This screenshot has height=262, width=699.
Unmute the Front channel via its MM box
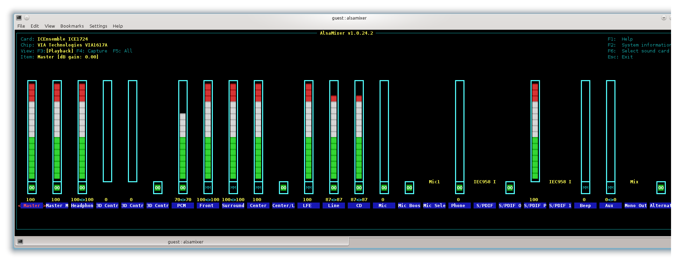coord(208,188)
